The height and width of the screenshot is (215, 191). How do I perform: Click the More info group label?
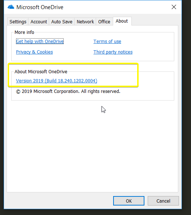tap(24, 32)
